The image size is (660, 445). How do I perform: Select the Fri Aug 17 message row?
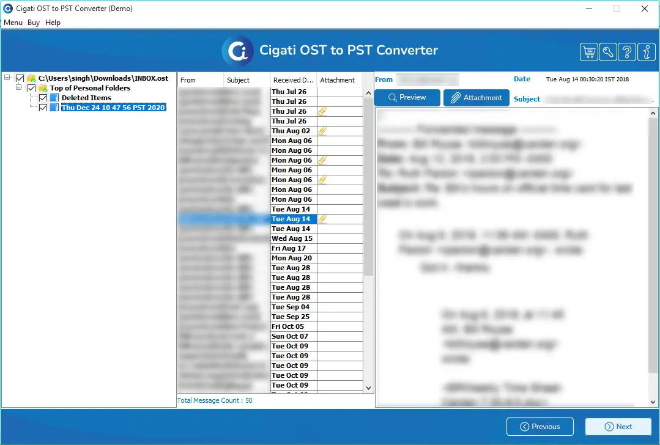[270, 248]
